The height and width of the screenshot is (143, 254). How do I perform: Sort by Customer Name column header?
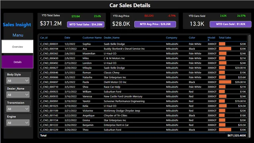[92, 38]
